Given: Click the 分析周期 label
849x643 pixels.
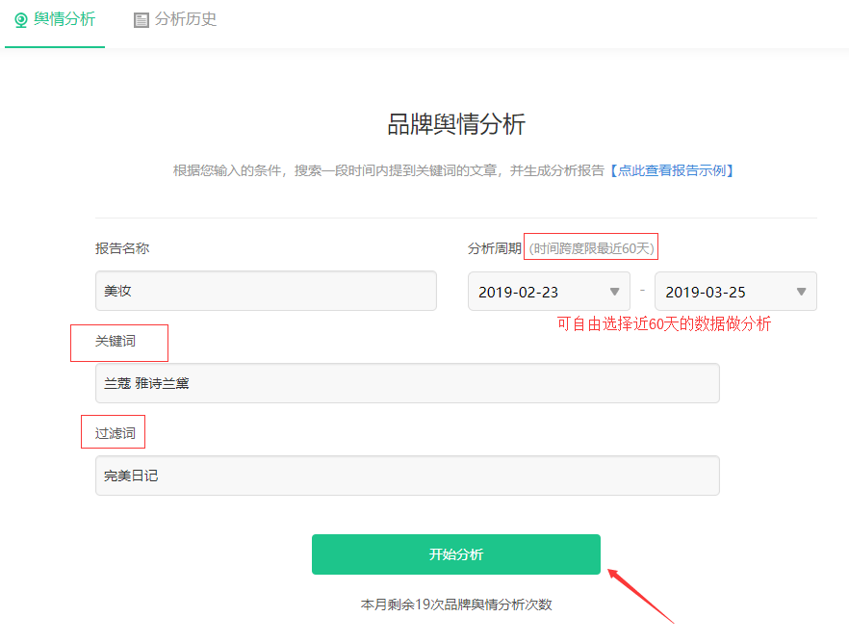Looking at the screenshot, I should coord(495,248).
